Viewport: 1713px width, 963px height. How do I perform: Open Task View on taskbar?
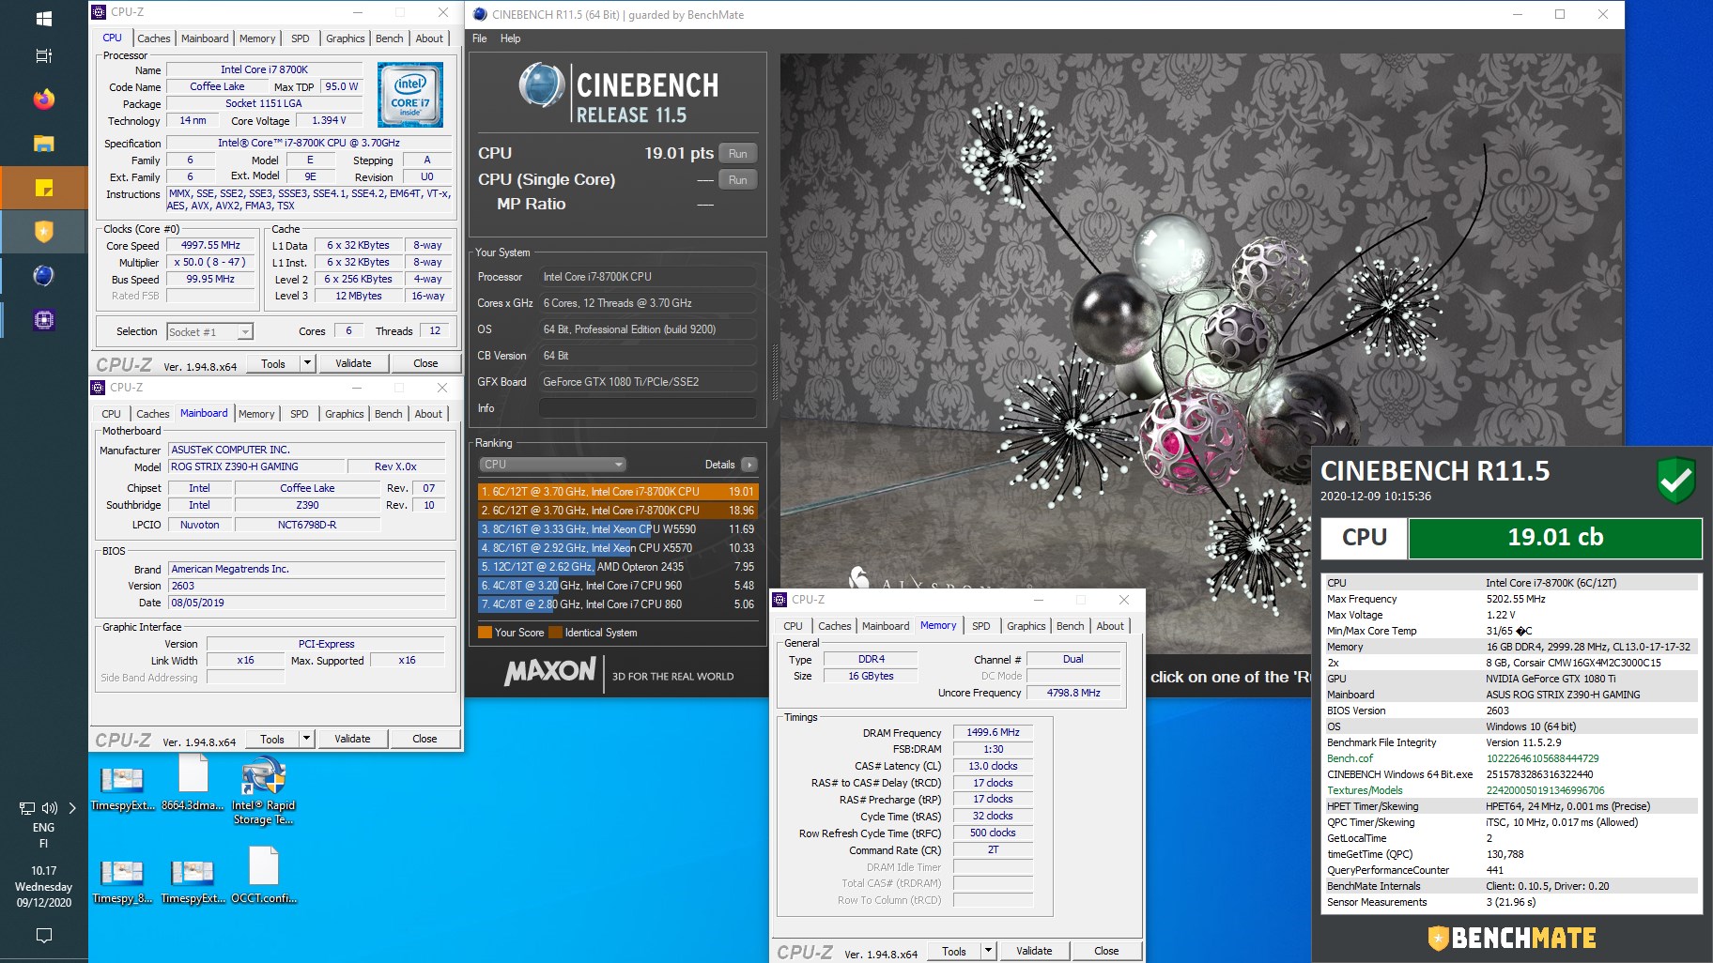click(43, 55)
